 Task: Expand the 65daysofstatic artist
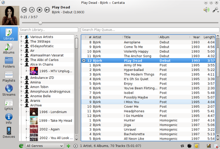coord(21,46)
